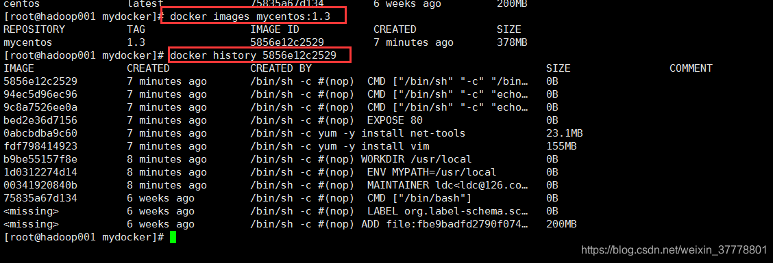
Task: Click the CREATED BY column header
Action: (x=281, y=68)
